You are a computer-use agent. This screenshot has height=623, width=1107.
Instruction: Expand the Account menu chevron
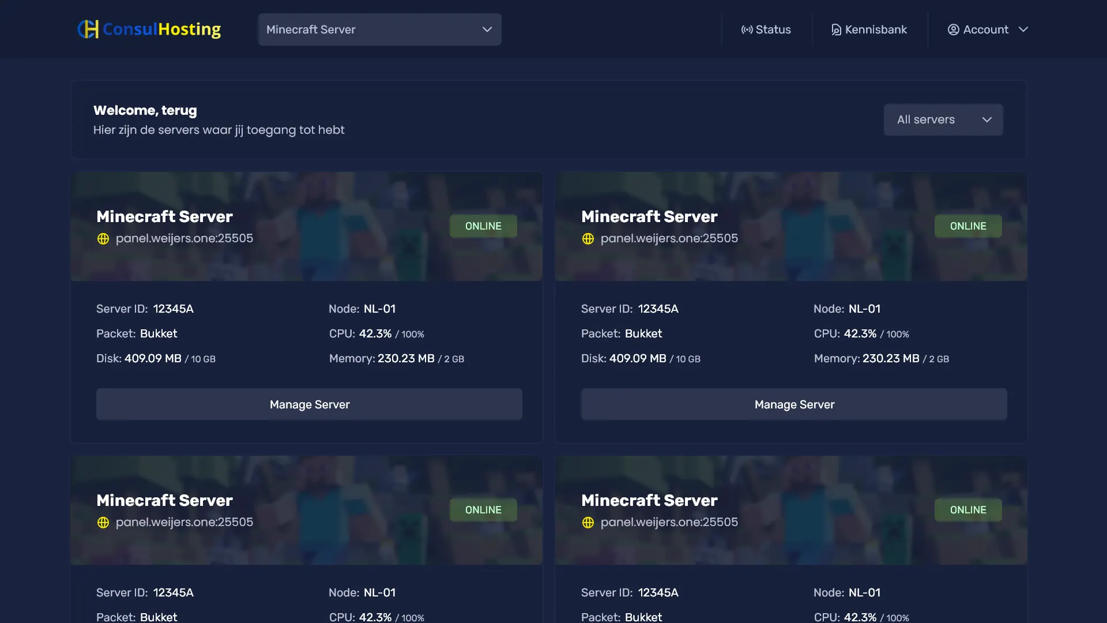point(1023,29)
